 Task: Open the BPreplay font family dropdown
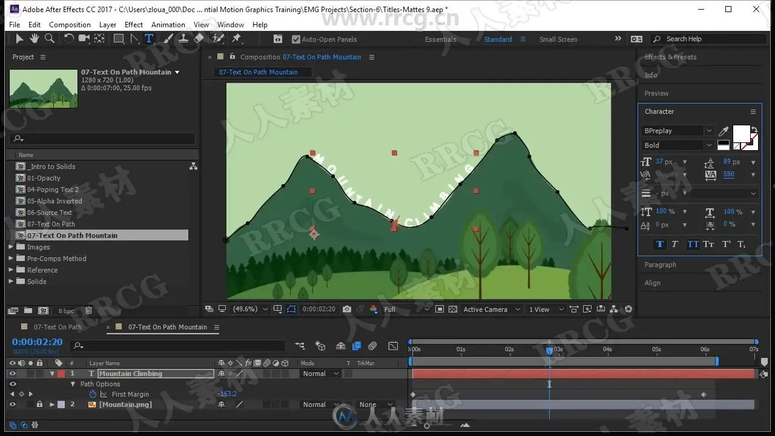[708, 131]
